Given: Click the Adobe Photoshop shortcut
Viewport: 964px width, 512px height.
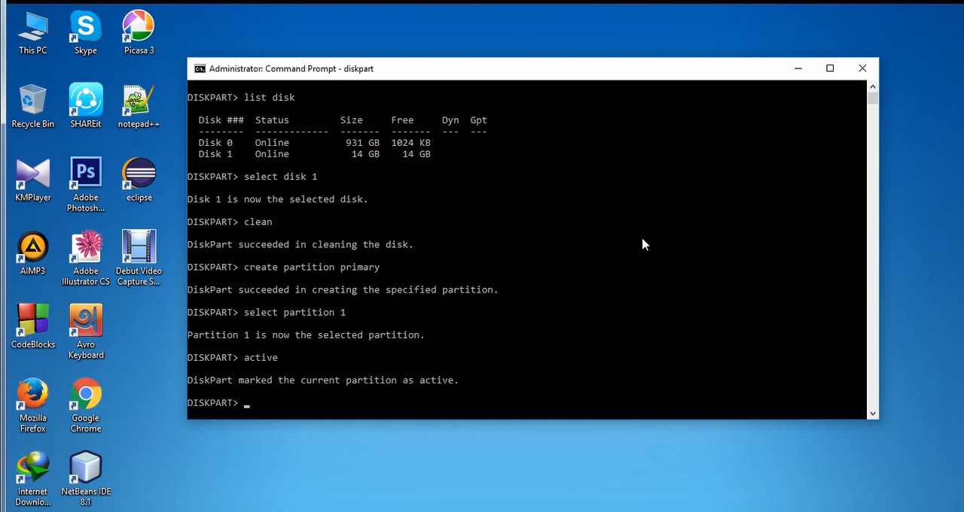Looking at the screenshot, I should click(85, 175).
